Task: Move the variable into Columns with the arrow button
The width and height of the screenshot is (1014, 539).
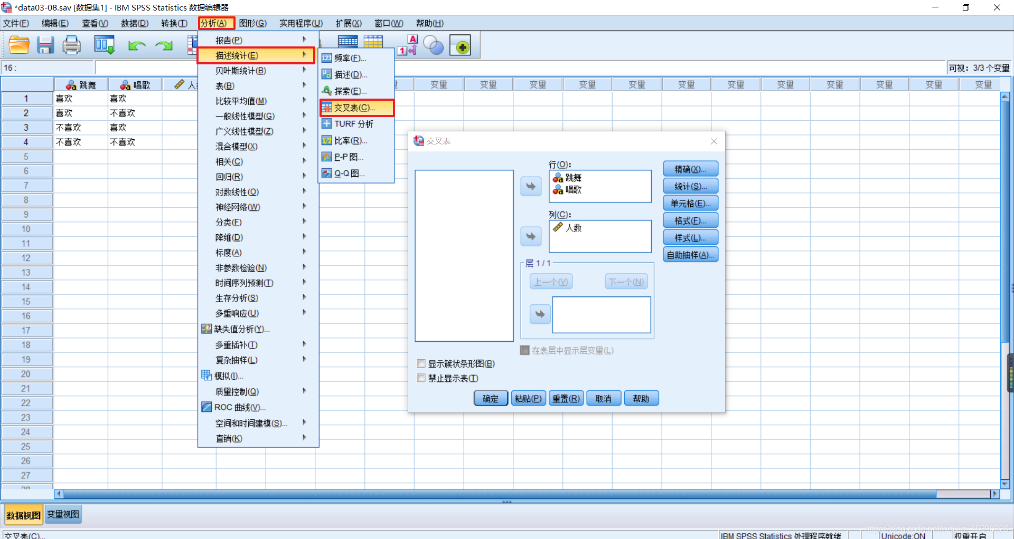Action: 531,236
